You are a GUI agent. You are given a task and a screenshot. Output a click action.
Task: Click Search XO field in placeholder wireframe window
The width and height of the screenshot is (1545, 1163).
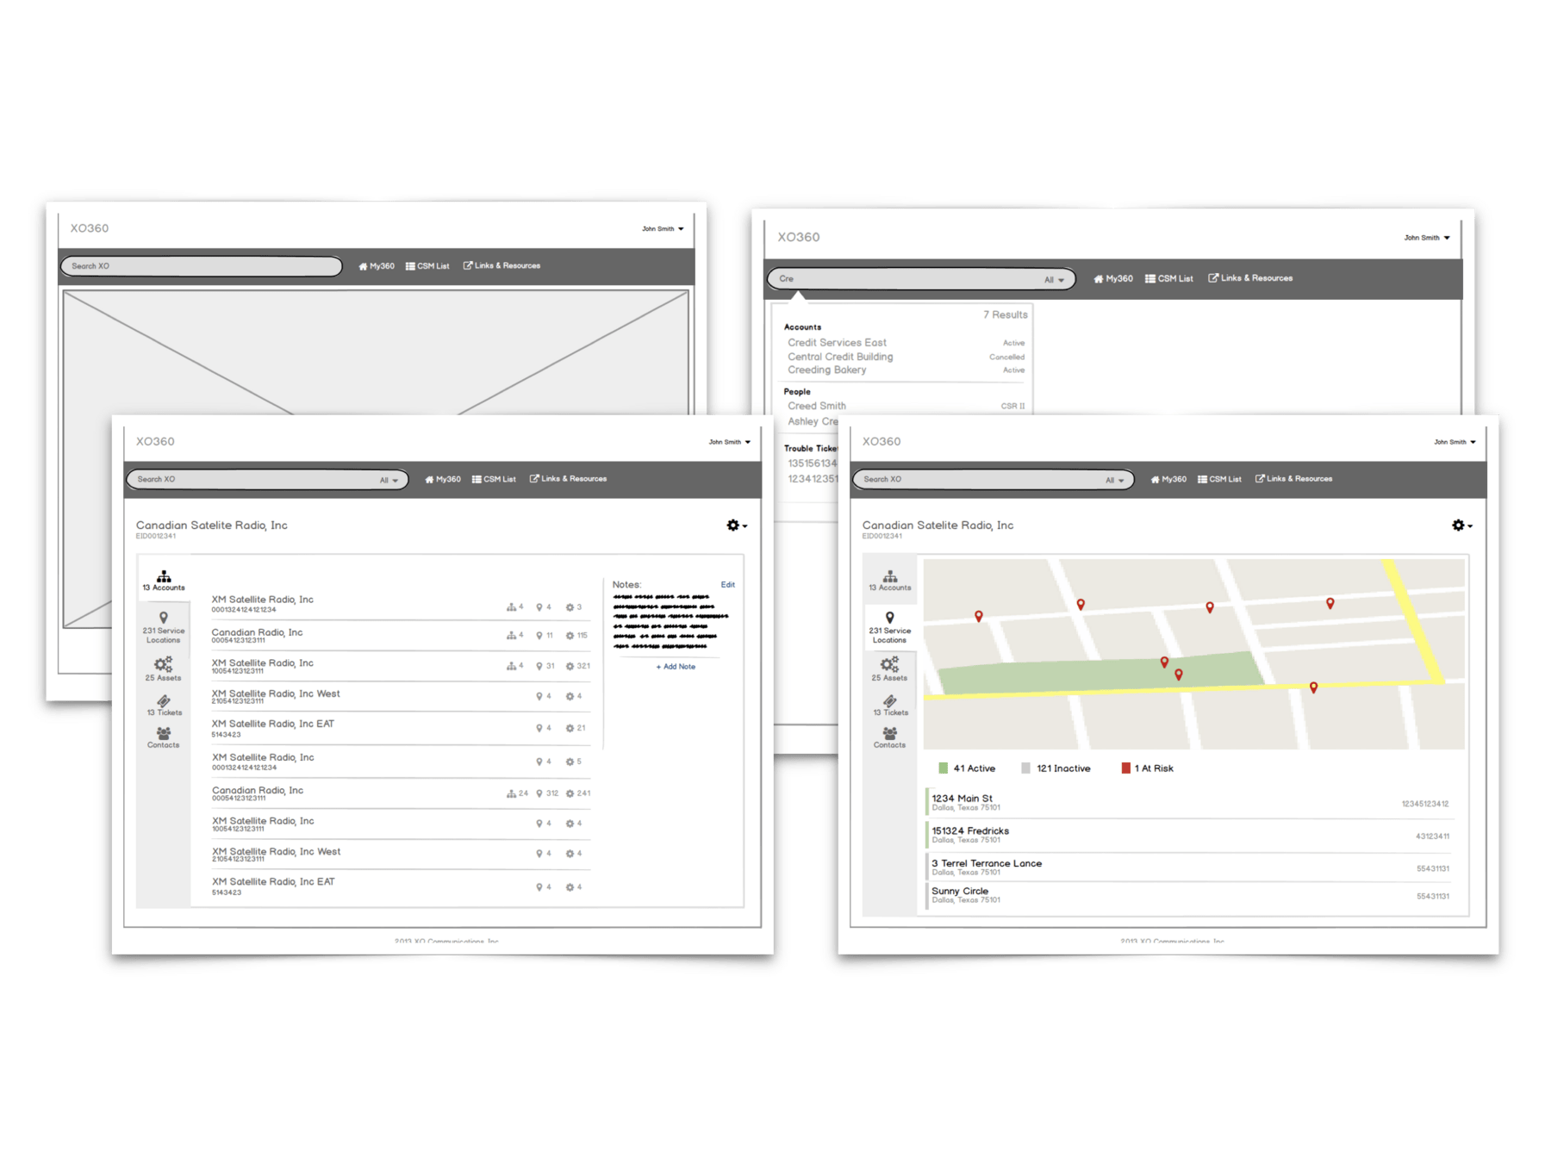(x=201, y=266)
